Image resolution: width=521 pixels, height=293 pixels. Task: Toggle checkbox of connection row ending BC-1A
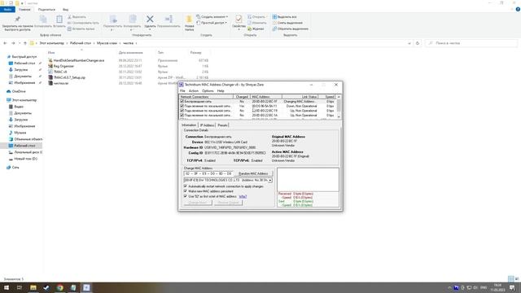pos(182,116)
